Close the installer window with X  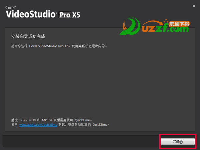point(194,6)
